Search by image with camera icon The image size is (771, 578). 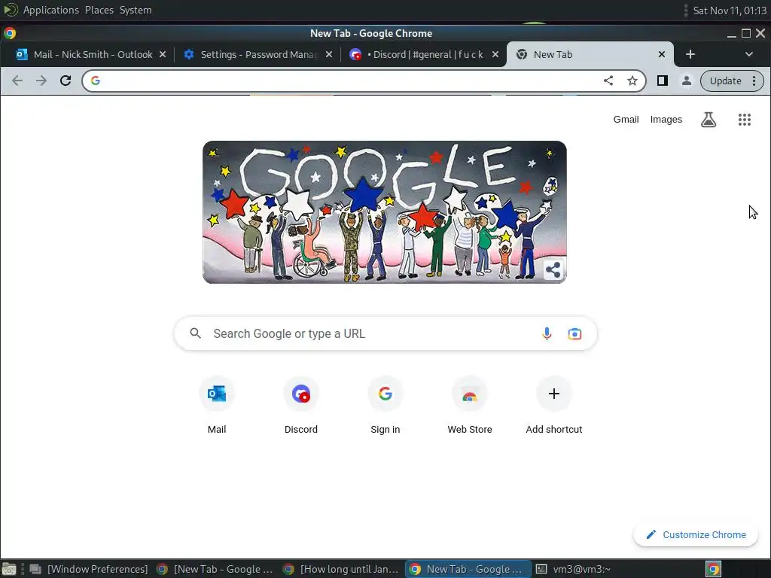(x=574, y=333)
